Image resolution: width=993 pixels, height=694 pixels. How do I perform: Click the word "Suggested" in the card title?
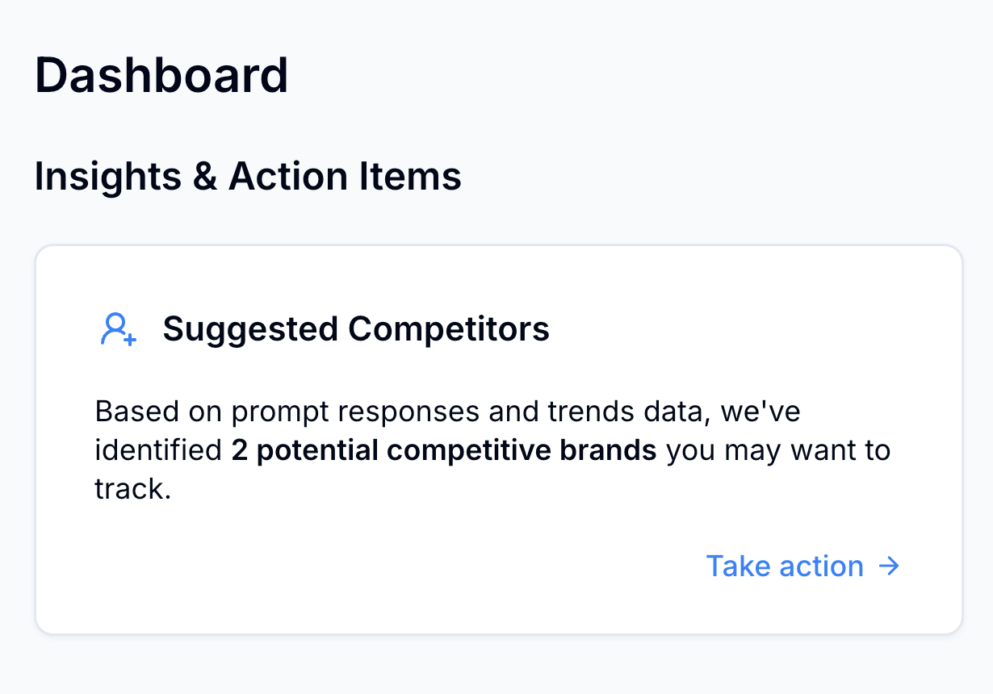click(250, 329)
